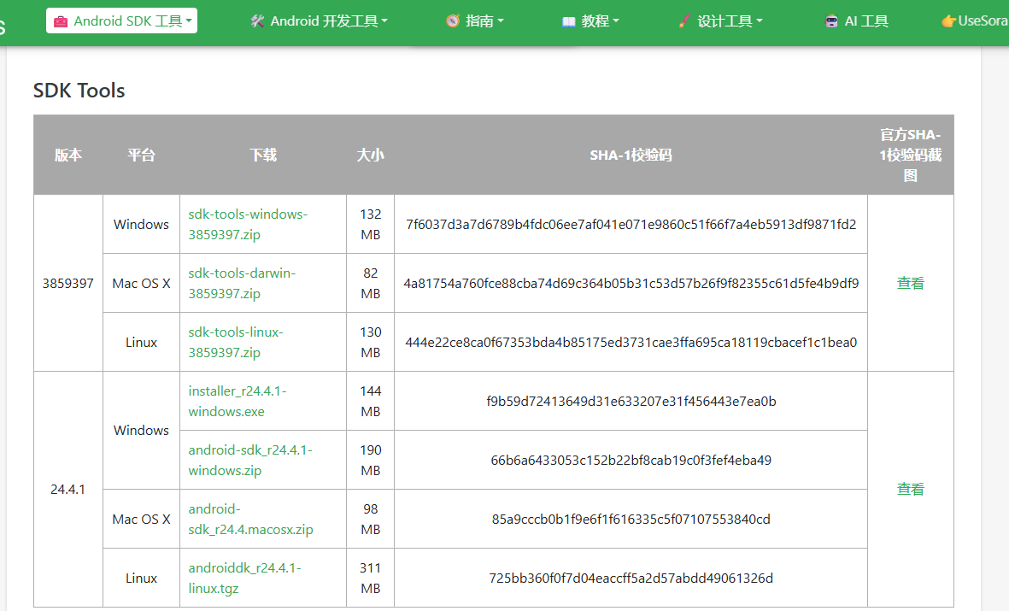Click the SHA-1 starting with 66b6a6433053
Screen dimensions: 1009x611
pyautogui.click(x=631, y=461)
